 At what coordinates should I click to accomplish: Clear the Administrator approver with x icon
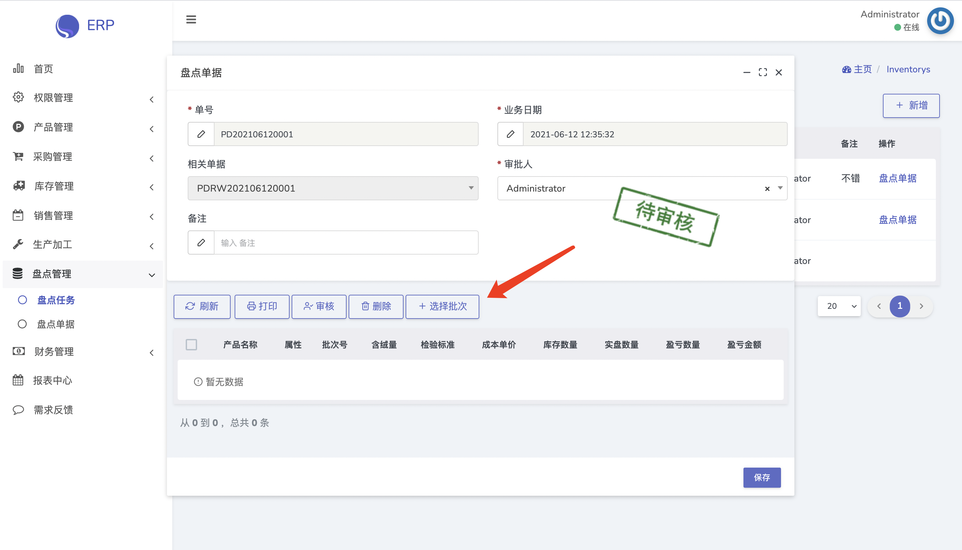pos(767,189)
